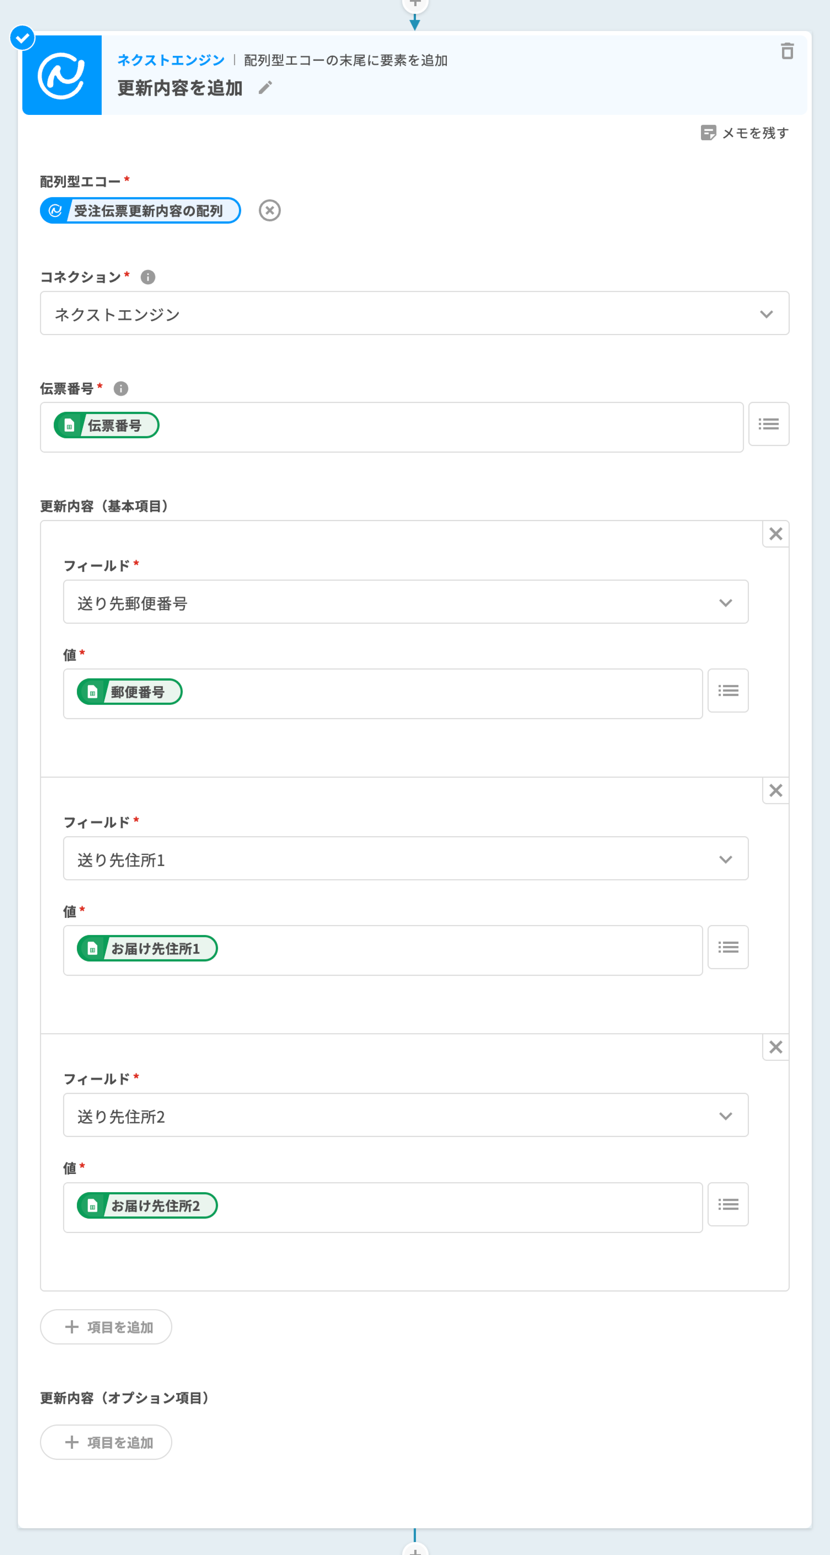Image resolution: width=830 pixels, height=1555 pixels.
Task: Add item under 更新内容（オプション項目）
Action: pyautogui.click(x=106, y=1442)
